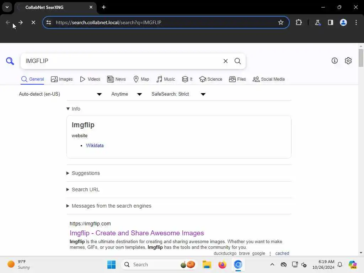Screen dimensions: 364x273
Task: Click the https://imgflip.com result URL
Action: (90, 224)
